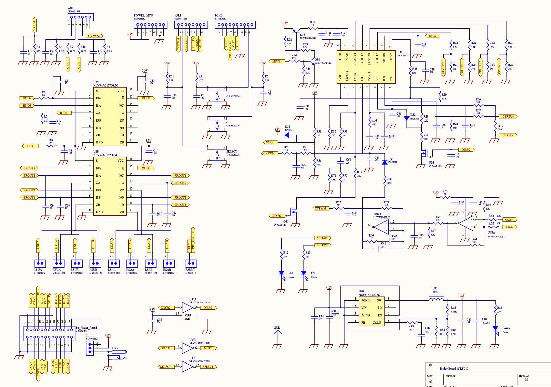The image size is (551, 387).
Task: Click the CV green LED symbol
Action: (304, 273)
